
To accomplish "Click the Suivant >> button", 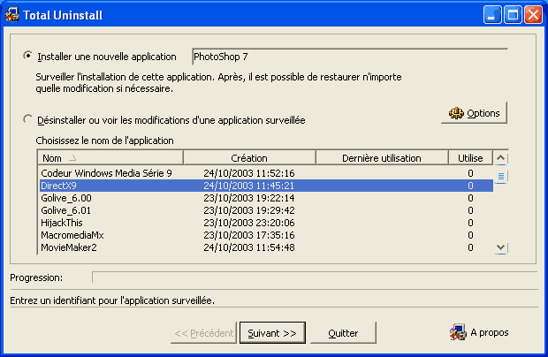I will tap(272, 333).
